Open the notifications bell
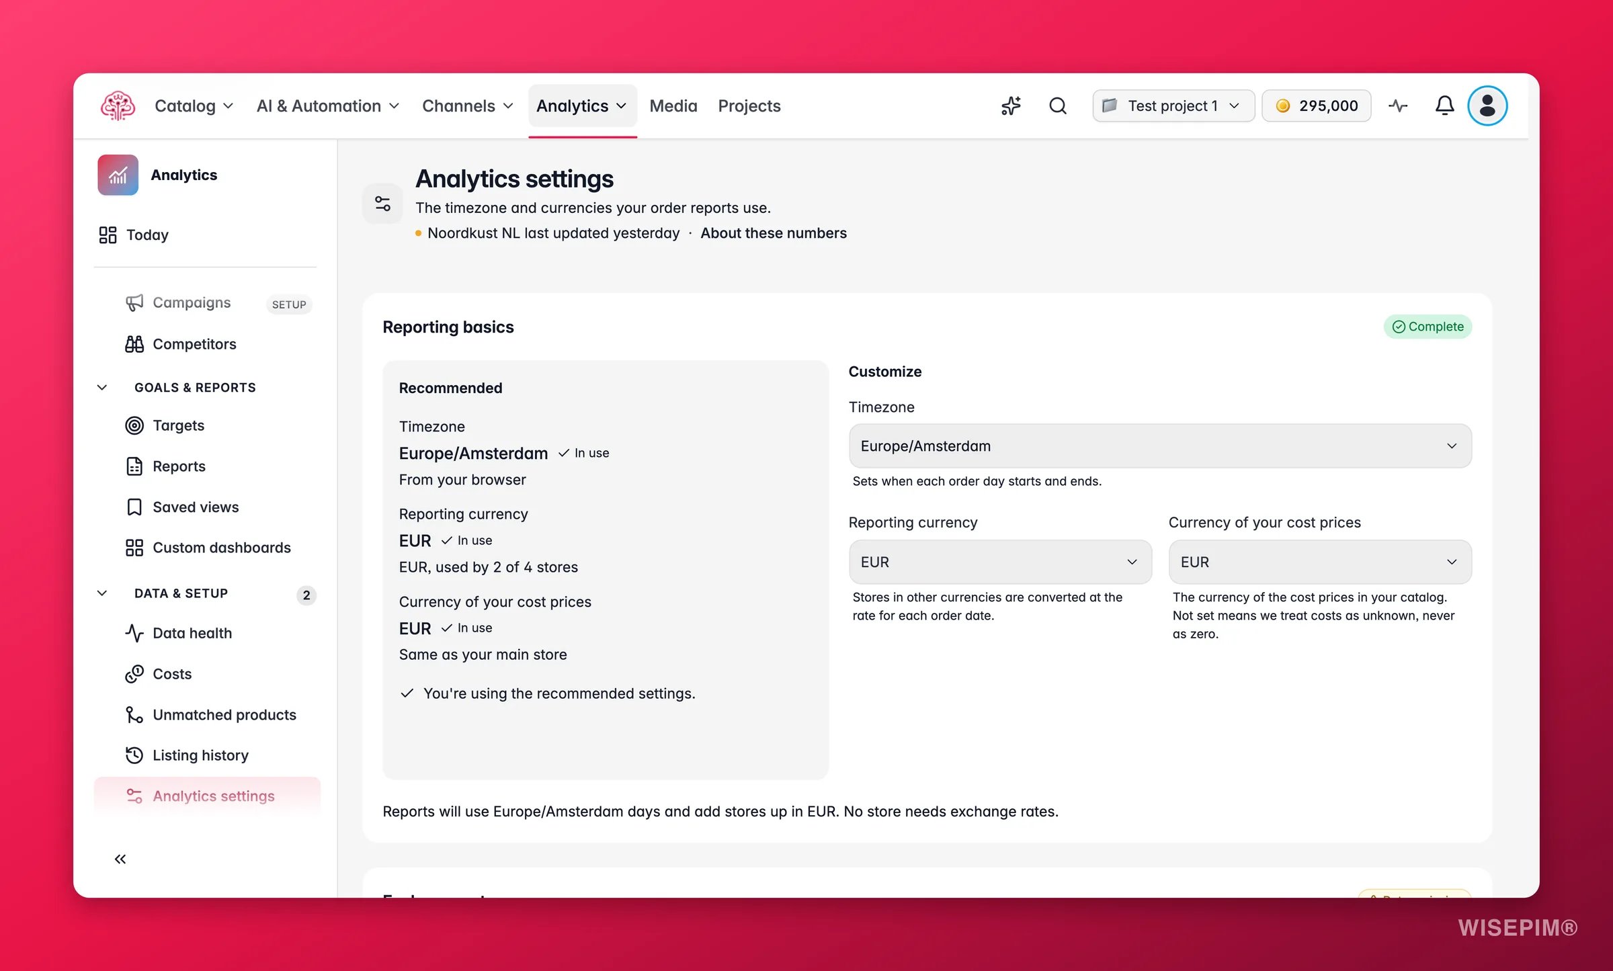Screen dimensions: 1613x971 coord(1444,105)
